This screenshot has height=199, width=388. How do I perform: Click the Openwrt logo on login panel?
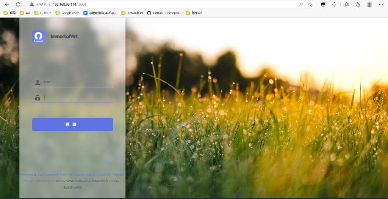pyautogui.click(x=38, y=36)
